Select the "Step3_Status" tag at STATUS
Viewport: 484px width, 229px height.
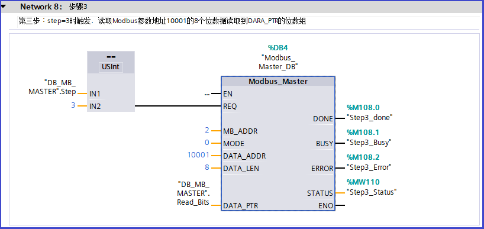pyautogui.click(x=372, y=192)
